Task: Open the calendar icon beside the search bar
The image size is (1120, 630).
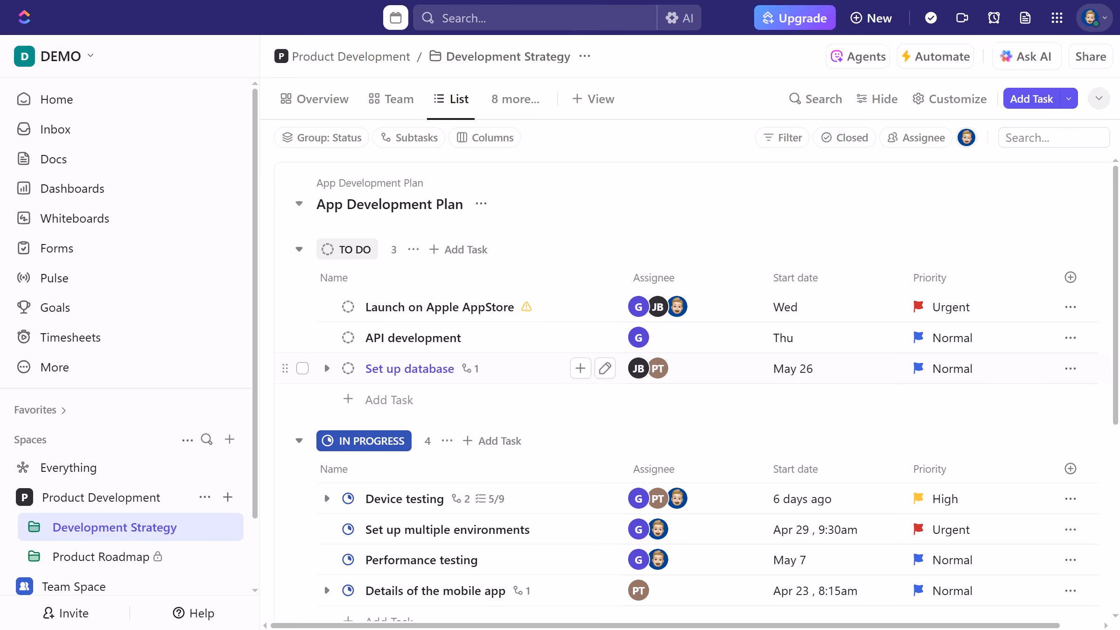Action: (395, 18)
